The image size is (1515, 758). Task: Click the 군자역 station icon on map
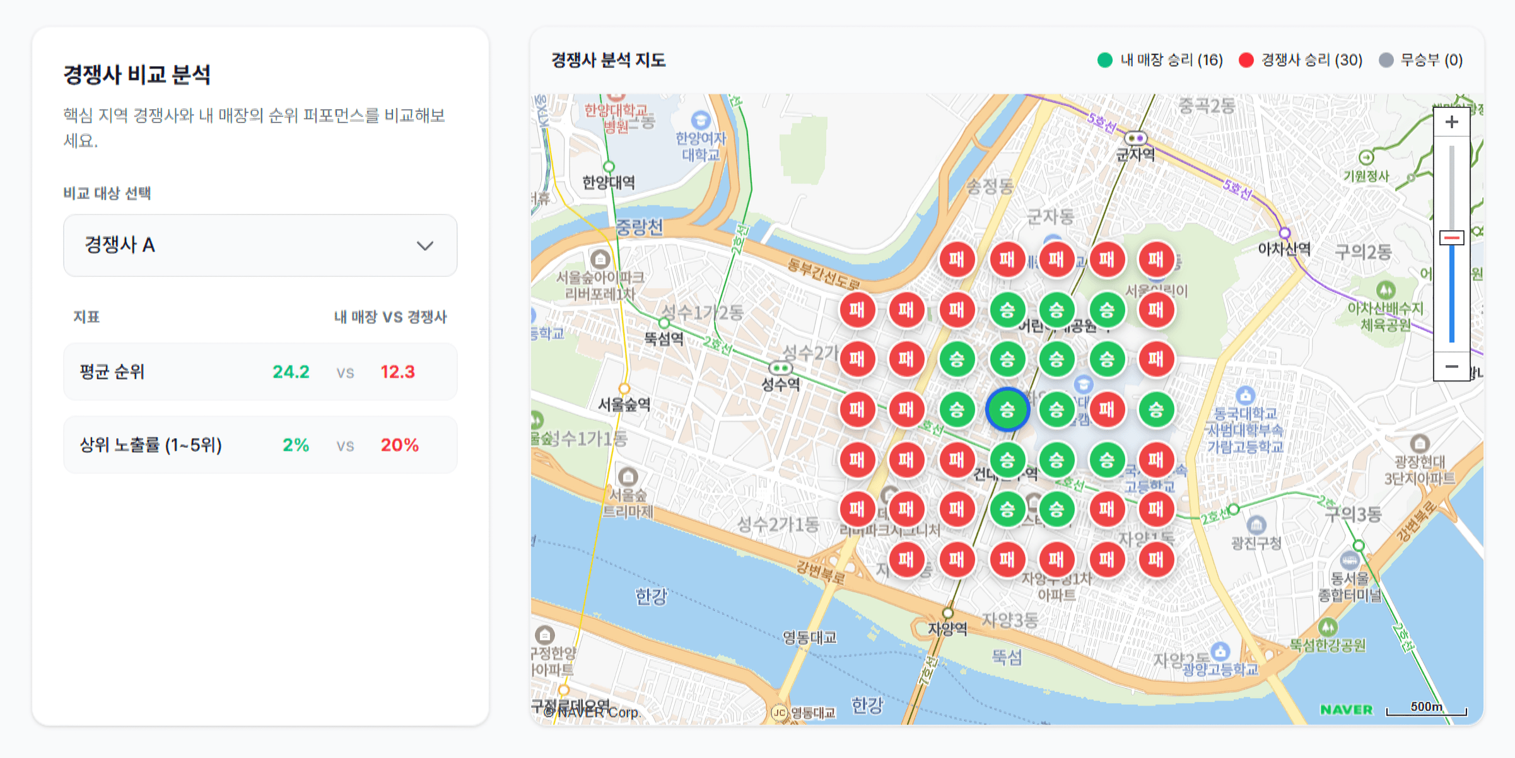point(1135,138)
